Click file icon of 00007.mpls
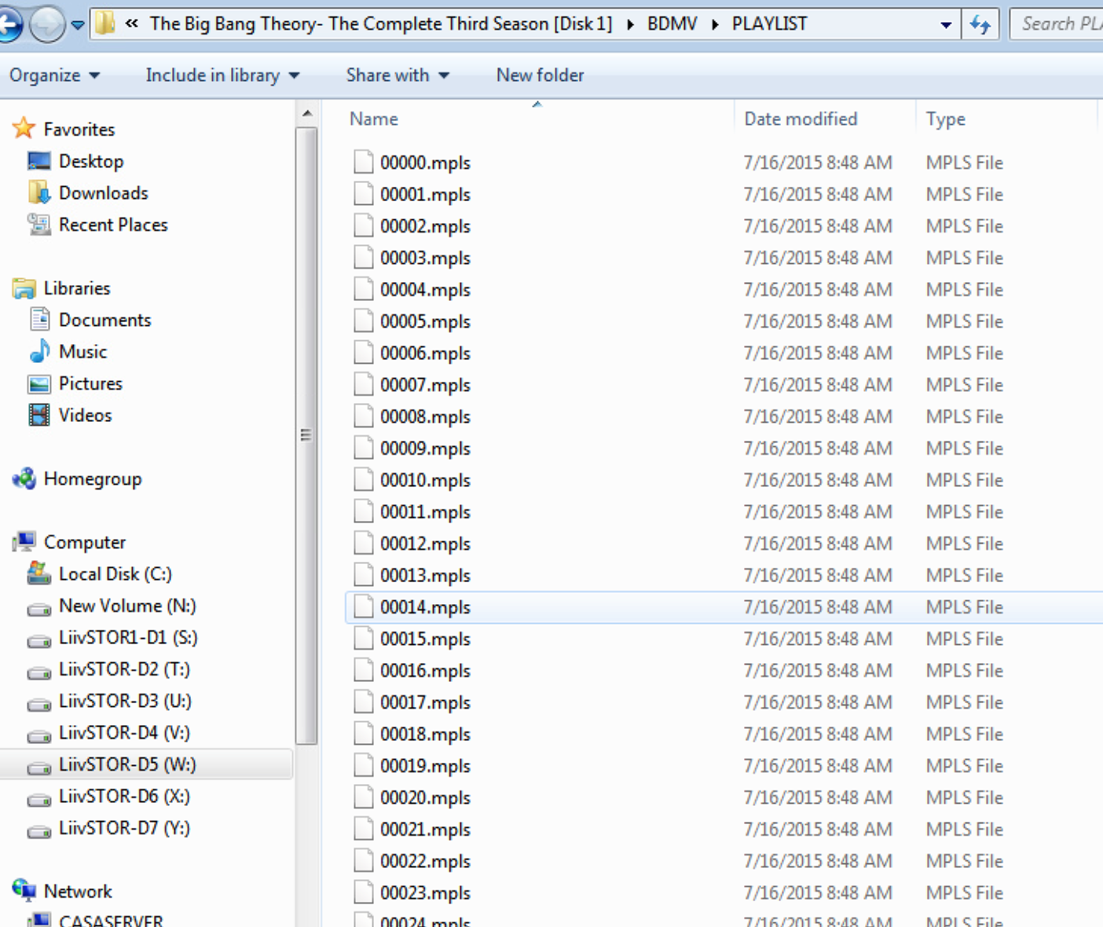The width and height of the screenshot is (1103, 927). point(363,385)
